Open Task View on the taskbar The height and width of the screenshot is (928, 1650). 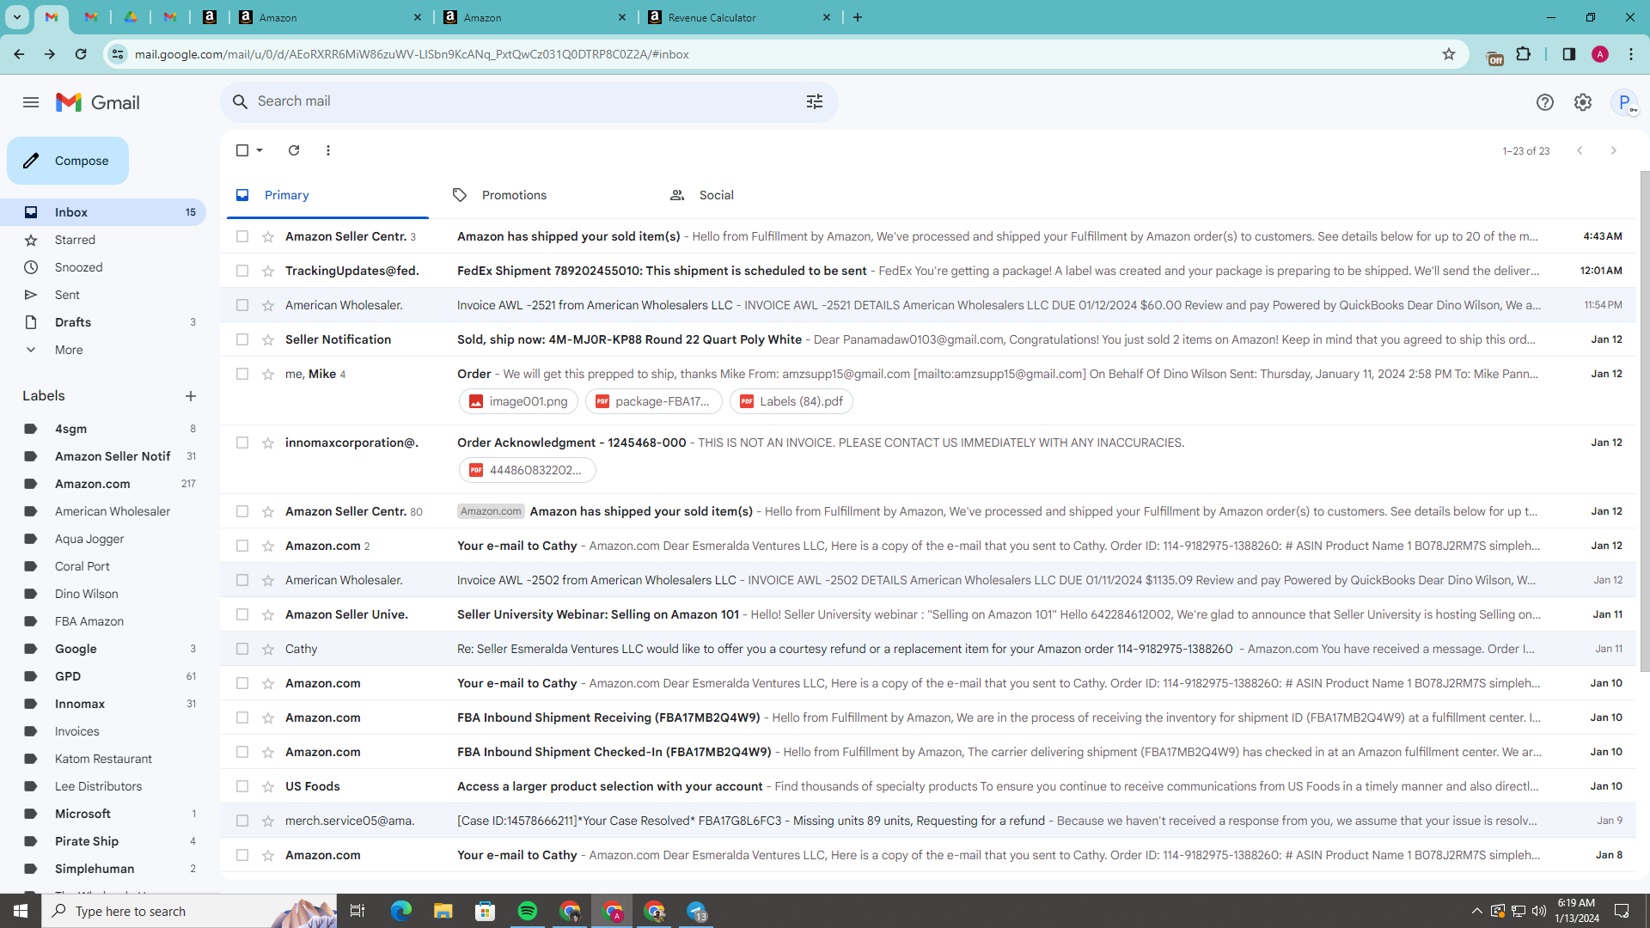pos(357,911)
